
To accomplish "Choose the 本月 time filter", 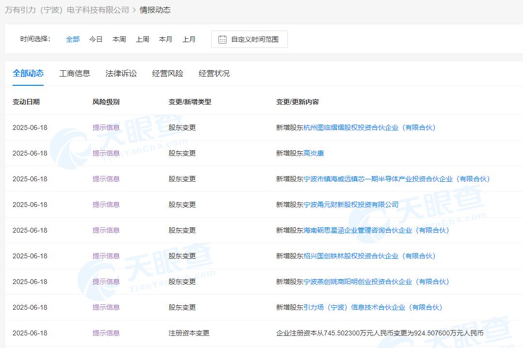I will pos(166,40).
